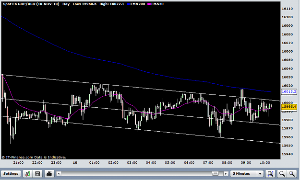Click the Day label in chart header
Screen dimensions: 300x180
[66, 4]
